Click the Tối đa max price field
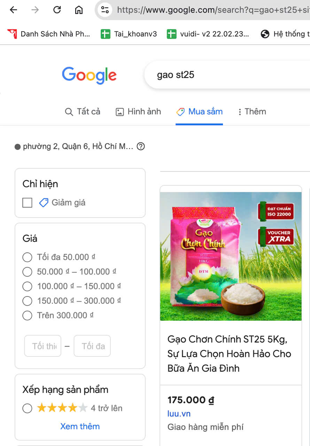Image resolution: width=310 pixels, height=446 pixels. click(92, 346)
